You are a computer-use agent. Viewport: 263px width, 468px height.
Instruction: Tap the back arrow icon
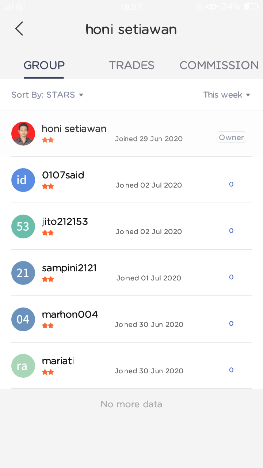click(x=19, y=29)
